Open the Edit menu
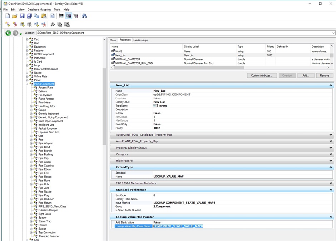The image size is (336, 241). 13,9
